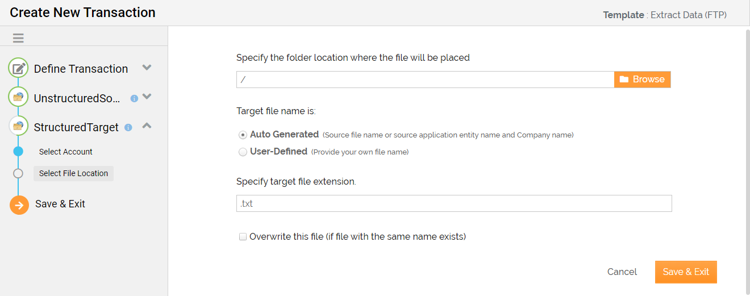The width and height of the screenshot is (750, 296).
Task: Click info icon beside StructuredTarget
Action: coord(128,127)
